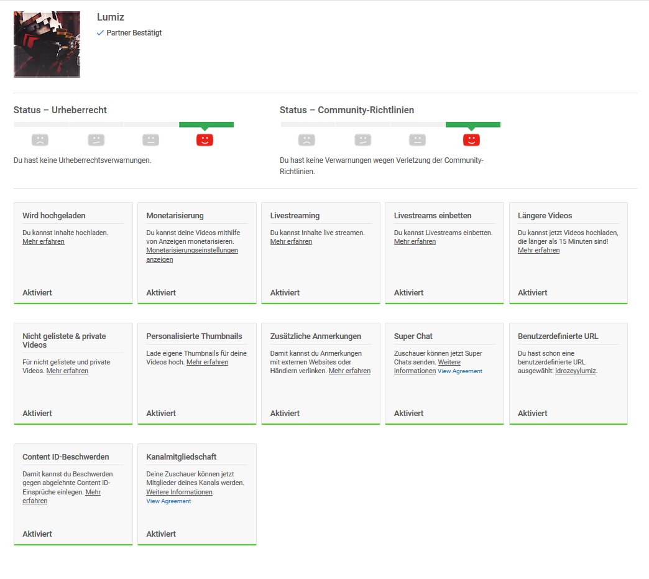
Task: Click the Super Chat card title
Action: [413, 336]
